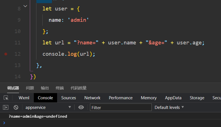Image resolution: width=221 pixels, height=127 pixels.
Task: Clear the console output
Action: click(16, 107)
